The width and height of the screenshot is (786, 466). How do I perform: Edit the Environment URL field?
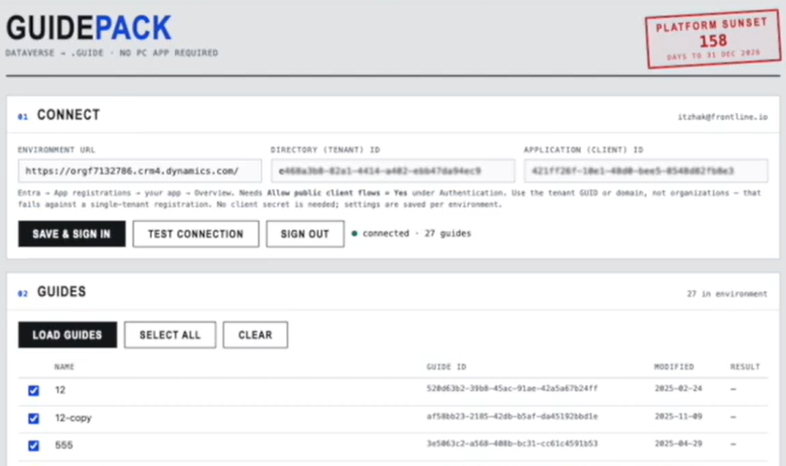140,171
